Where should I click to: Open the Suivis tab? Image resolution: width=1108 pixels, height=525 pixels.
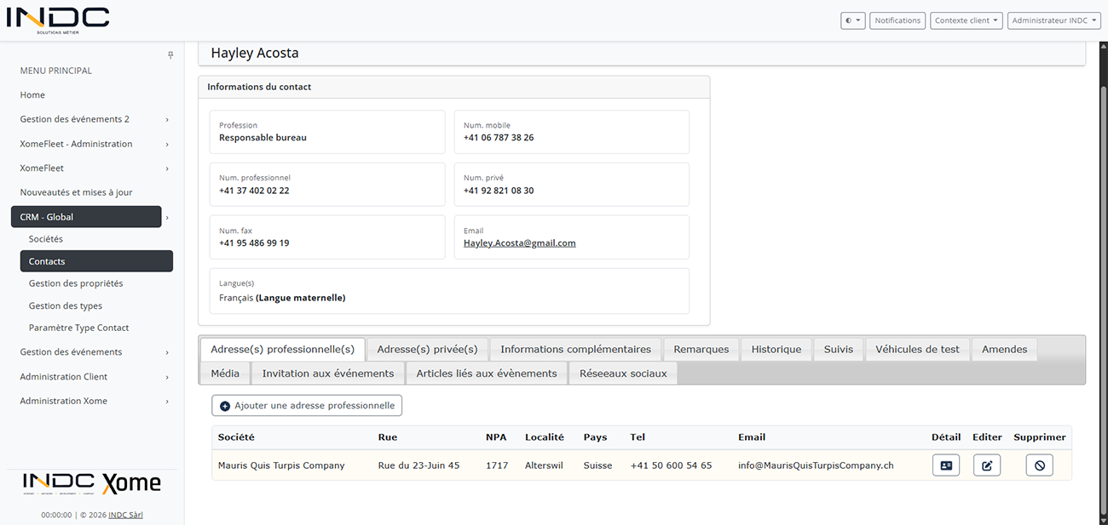point(839,349)
